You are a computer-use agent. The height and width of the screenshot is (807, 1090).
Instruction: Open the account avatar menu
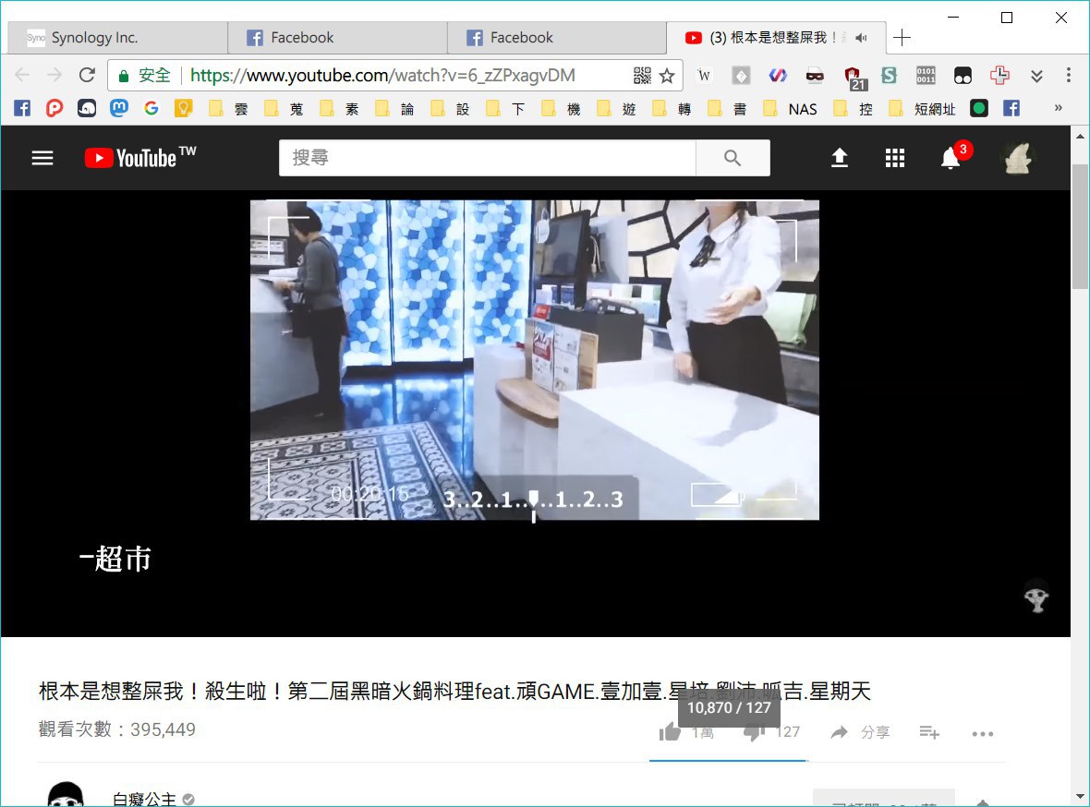coord(1018,158)
